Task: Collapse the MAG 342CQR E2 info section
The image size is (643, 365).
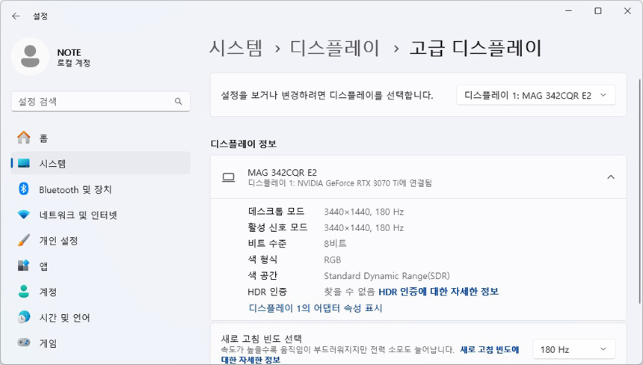Action: pyautogui.click(x=610, y=177)
